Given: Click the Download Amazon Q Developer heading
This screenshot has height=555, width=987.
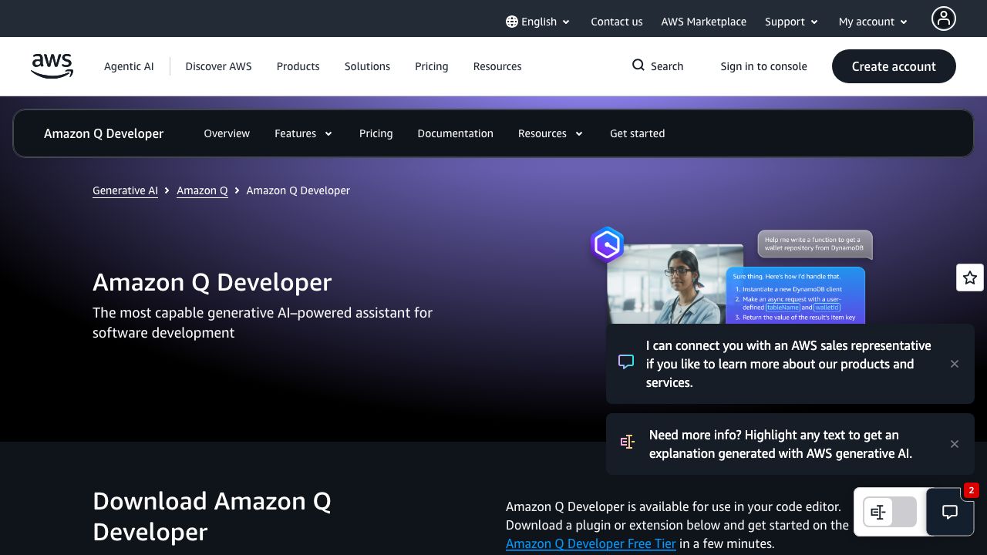Looking at the screenshot, I should [212, 516].
